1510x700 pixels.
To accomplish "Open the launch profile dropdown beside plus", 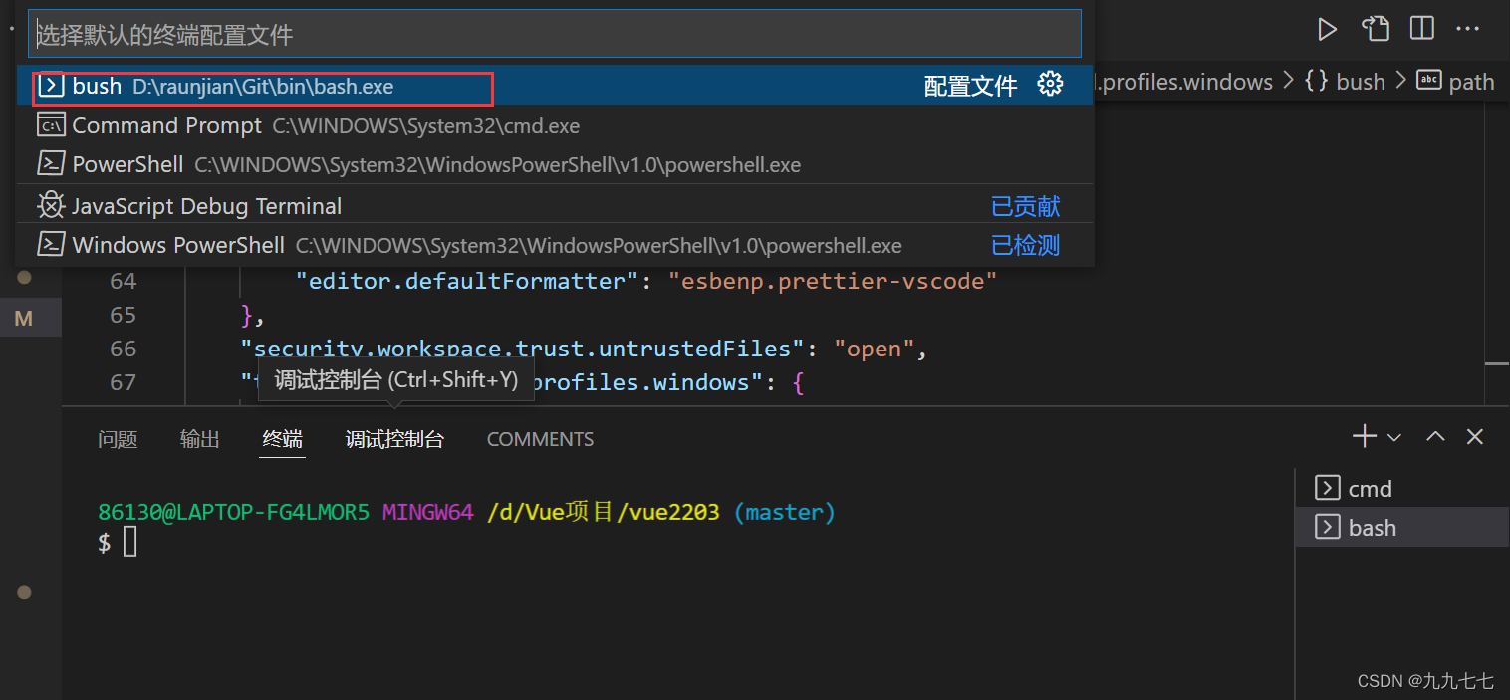I will click(1394, 437).
